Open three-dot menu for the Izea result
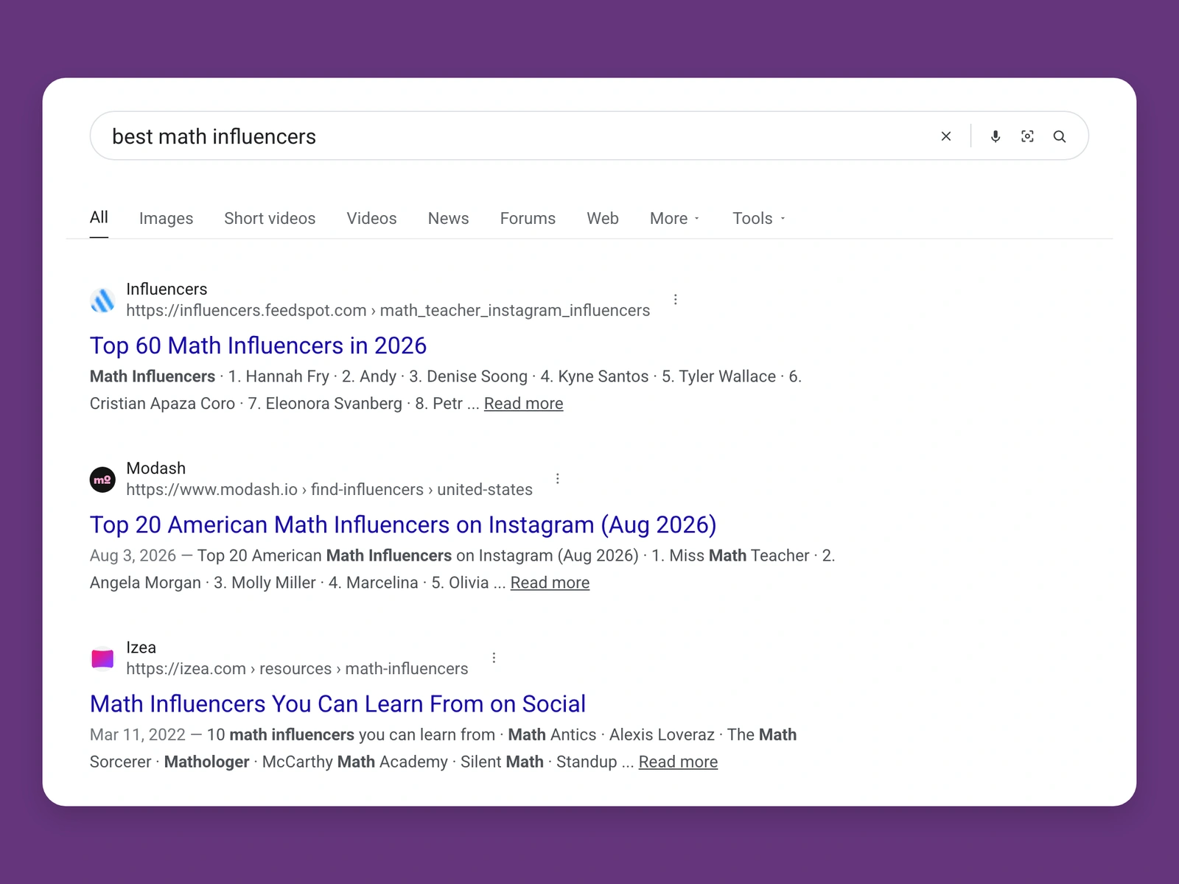 tap(494, 658)
